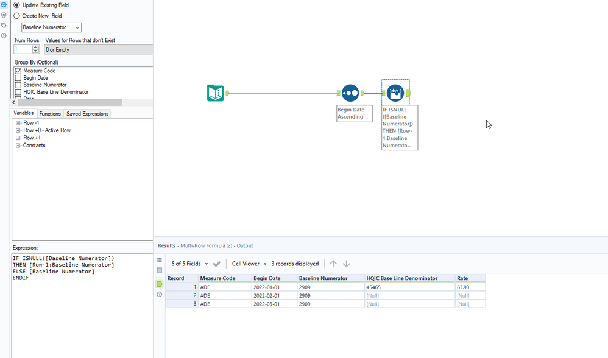Select the 'IF ISNULL' annotation under Multi-Row tool

[400, 127]
